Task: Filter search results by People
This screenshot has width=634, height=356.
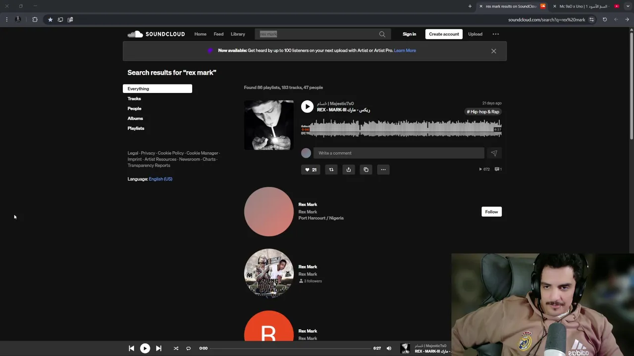Action: pos(134,108)
